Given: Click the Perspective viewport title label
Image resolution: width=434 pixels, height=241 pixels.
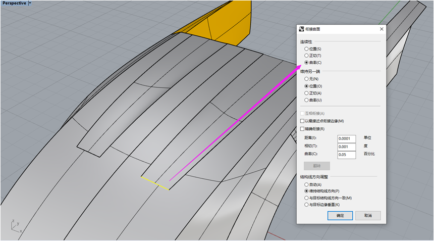Looking at the screenshot, I should tap(14, 3).
